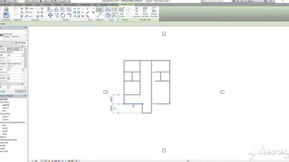Select Schedules/Quantities in Project Browser

click(x=8, y=139)
